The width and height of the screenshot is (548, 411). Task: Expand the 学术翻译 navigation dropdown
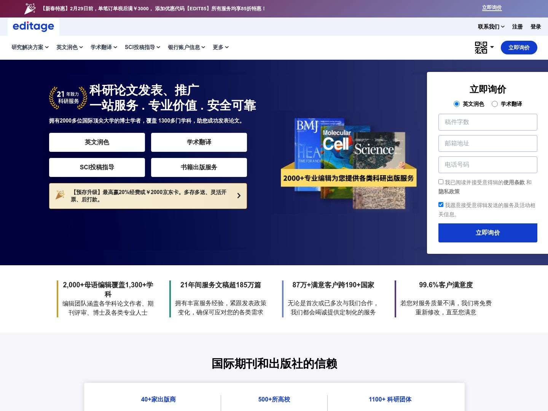tap(104, 47)
